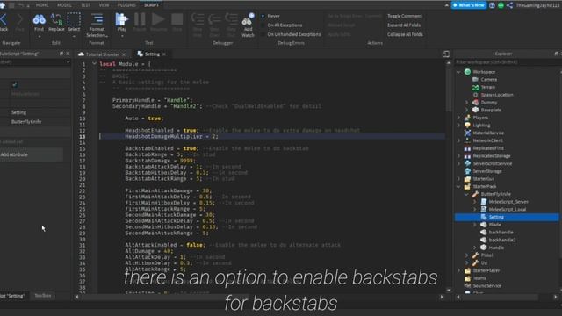Click the green circle icon in title bar
Image resolution: width=562 pixels, height=316 pixels.
pyautogui.click(x=501, y=5)
